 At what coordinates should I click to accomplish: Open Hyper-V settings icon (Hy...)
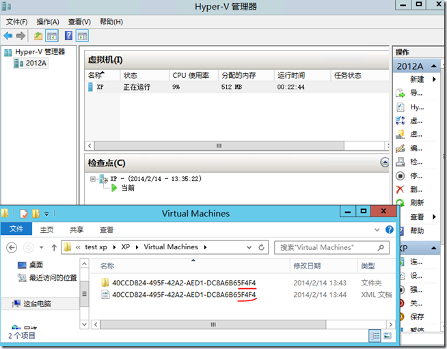coord(401,107)
